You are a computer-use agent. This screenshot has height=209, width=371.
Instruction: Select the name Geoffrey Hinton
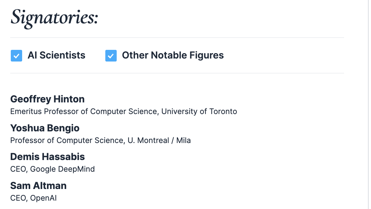click(x=48, y=99)
